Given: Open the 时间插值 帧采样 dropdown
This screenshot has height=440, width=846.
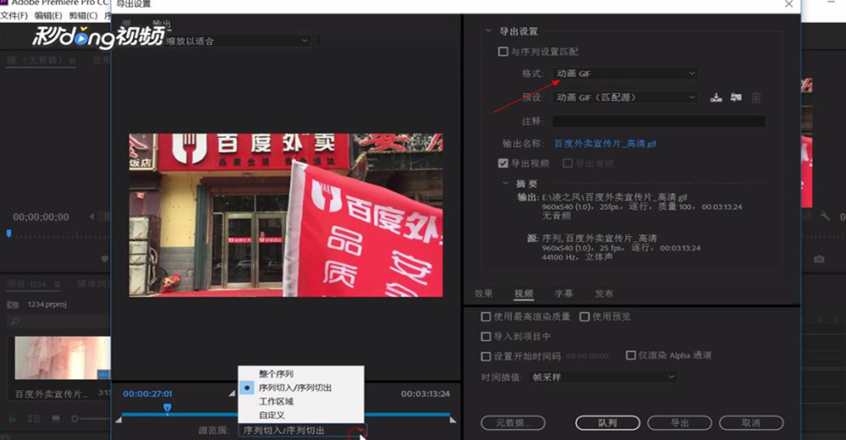Looking at the screenshot, I should pos(602,377).
